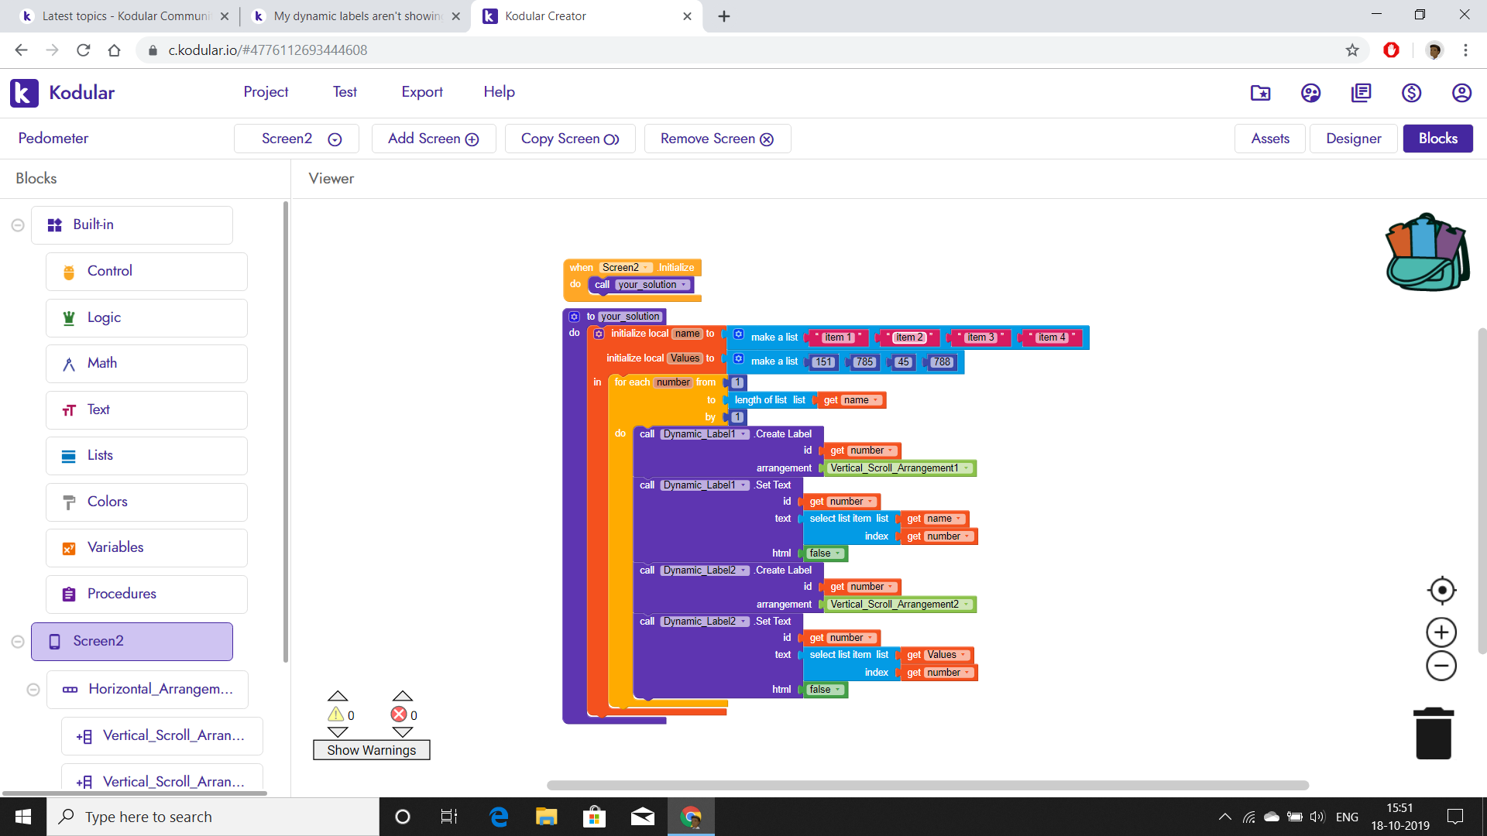Collapse the Screen2 component tree
This screenshot has width=1487, height=836.
click(18, 642)
